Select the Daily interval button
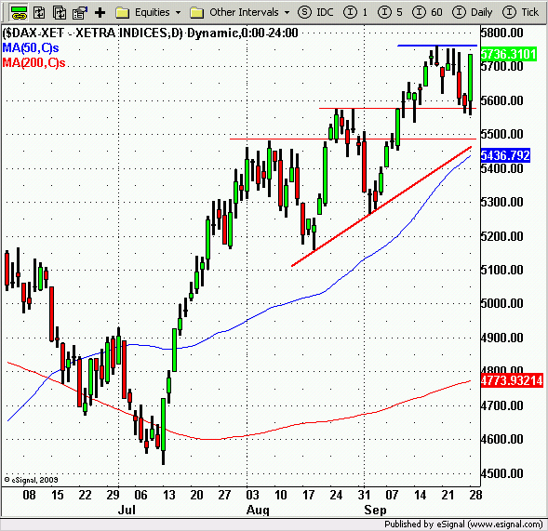The image size is (548, 531). point(472,13)
